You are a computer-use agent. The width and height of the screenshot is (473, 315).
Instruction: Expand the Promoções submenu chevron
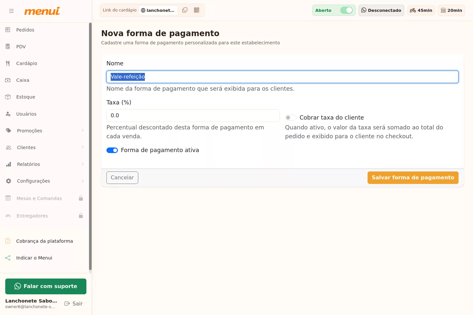click(x=83, y=130)
